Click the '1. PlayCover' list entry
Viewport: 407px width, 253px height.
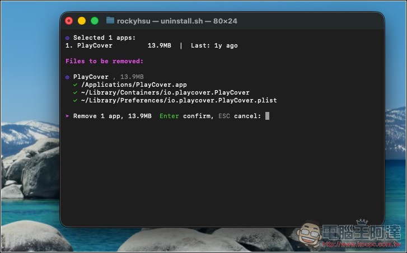89,46
